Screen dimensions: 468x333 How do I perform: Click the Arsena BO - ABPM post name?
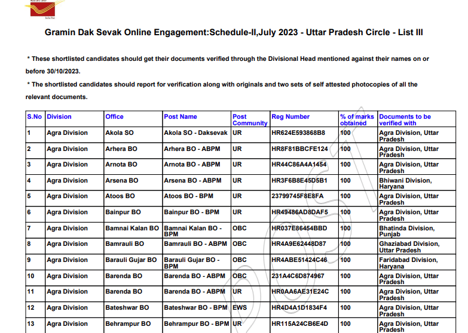coord(192,181)
